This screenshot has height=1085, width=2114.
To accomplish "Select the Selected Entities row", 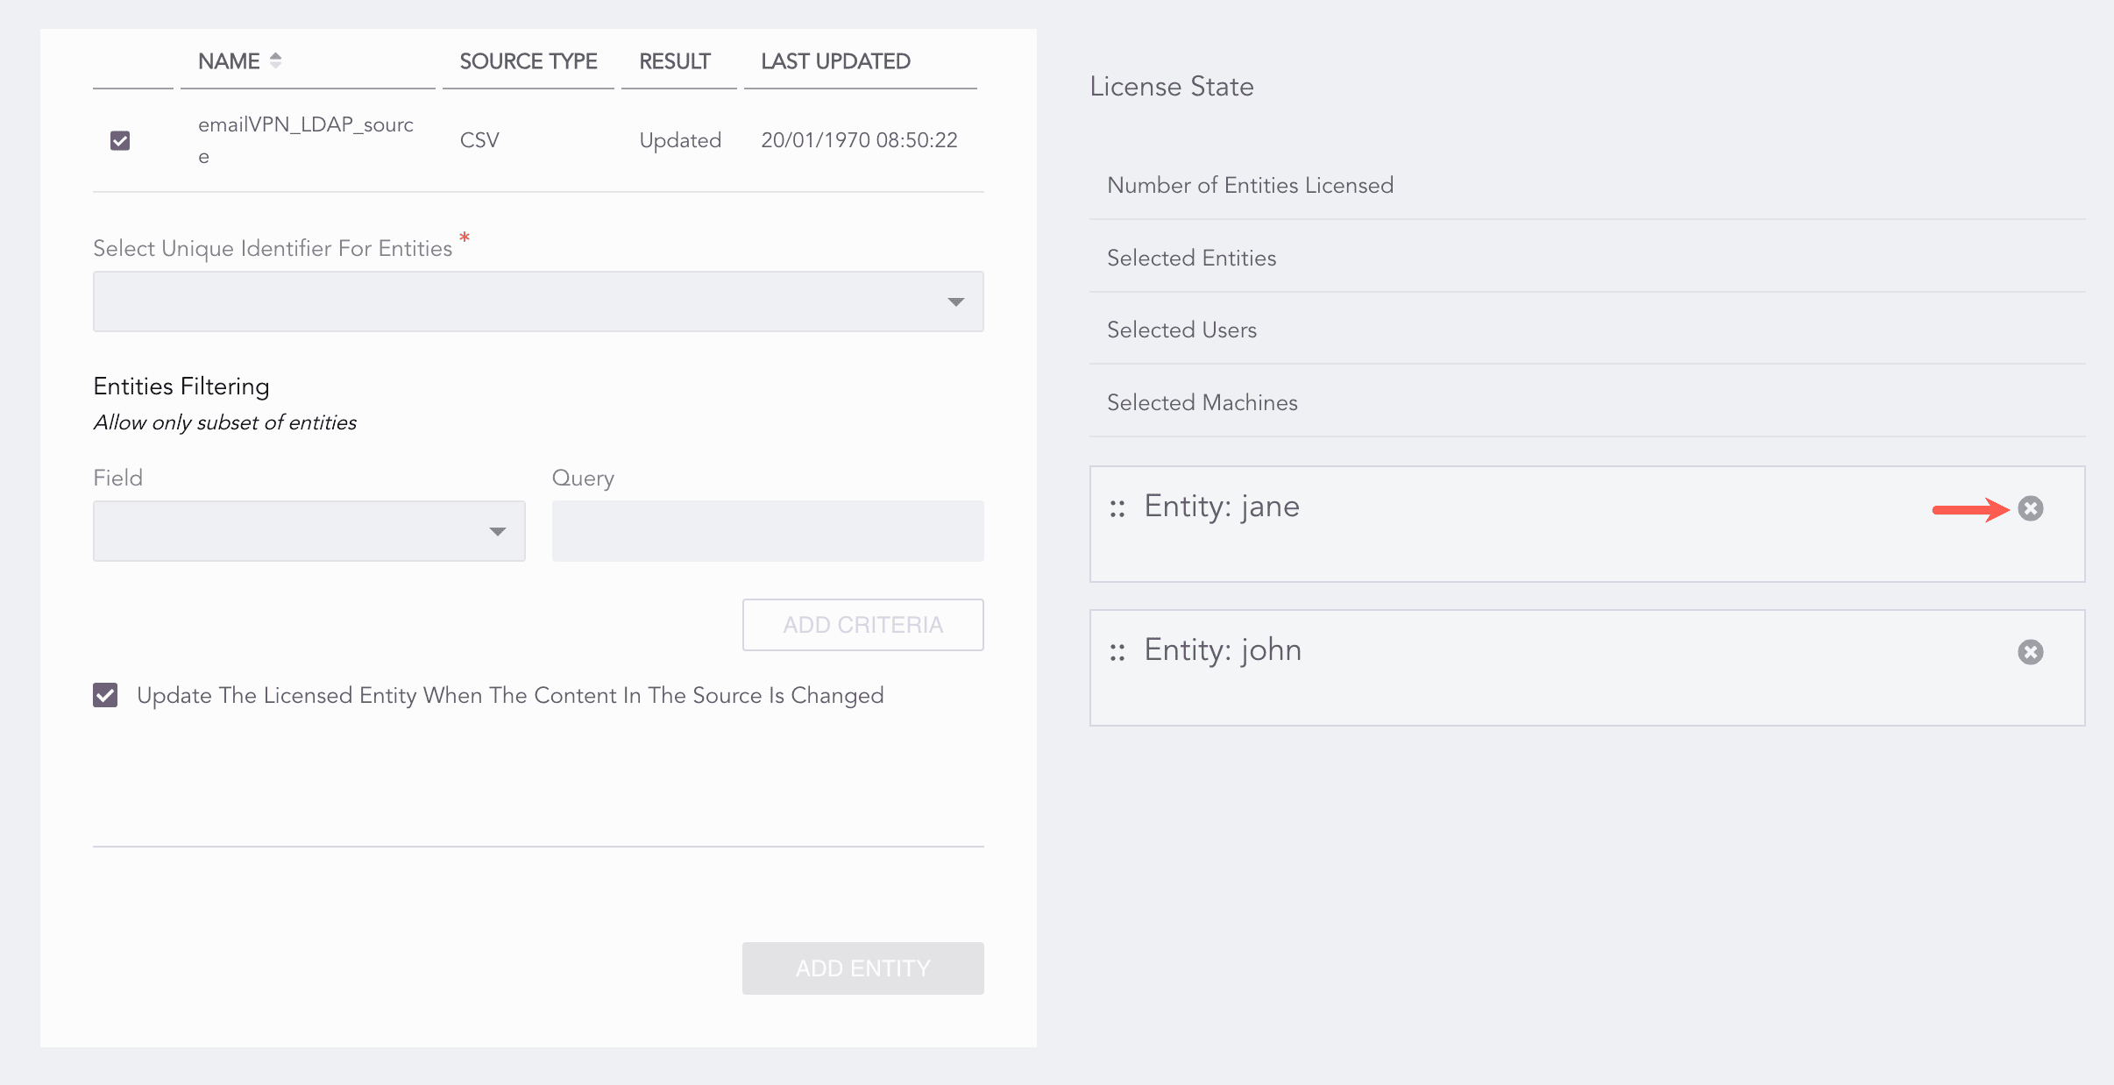I will (x=1191, y=258).
